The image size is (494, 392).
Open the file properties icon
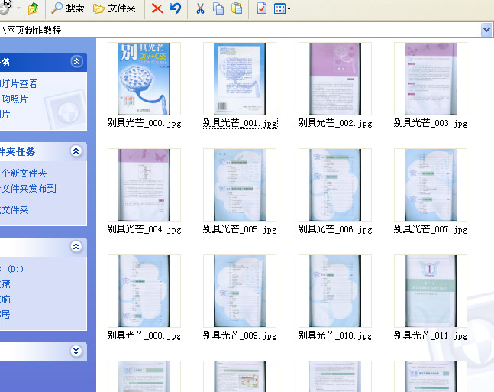(262, 8)
